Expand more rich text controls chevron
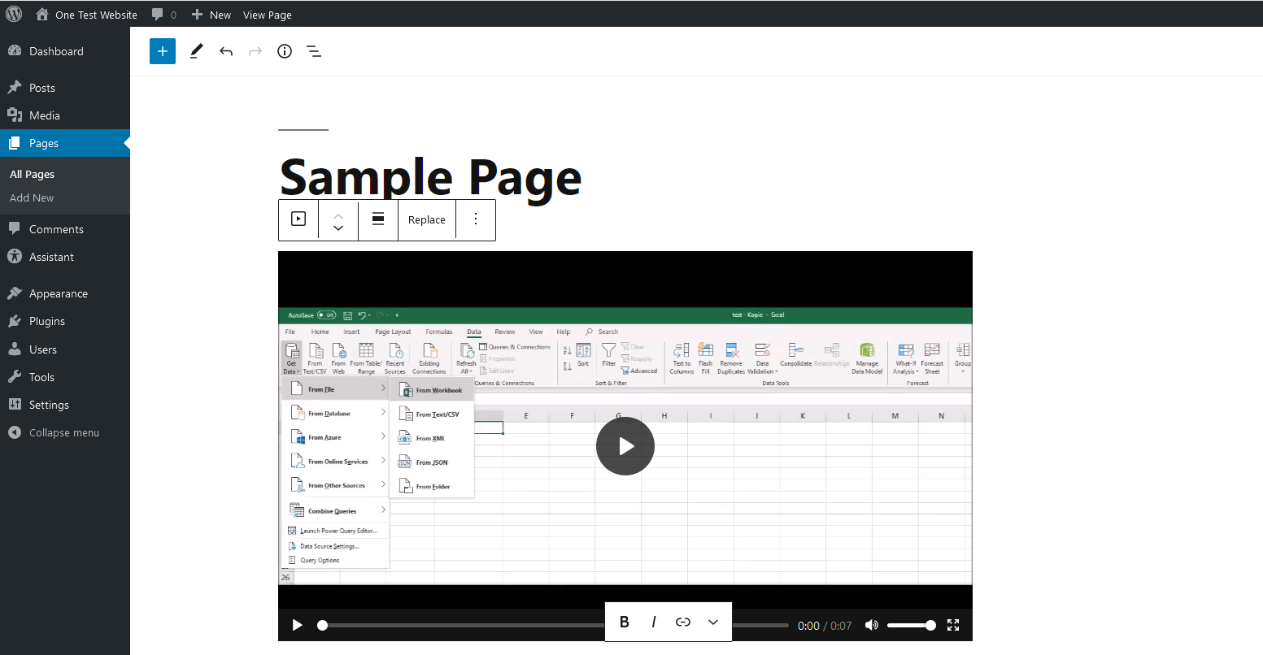The height and width of the screenshot is (655, 1263). pos(713,622)
